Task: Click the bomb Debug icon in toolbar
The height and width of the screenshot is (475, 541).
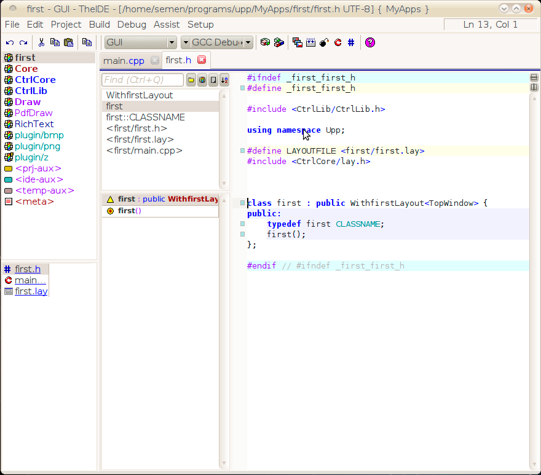Action: point(324,42)
